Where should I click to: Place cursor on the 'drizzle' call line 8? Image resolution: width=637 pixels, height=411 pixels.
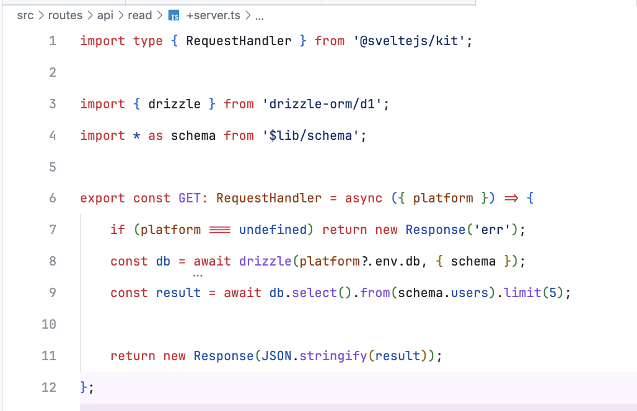tap(265, 261)
